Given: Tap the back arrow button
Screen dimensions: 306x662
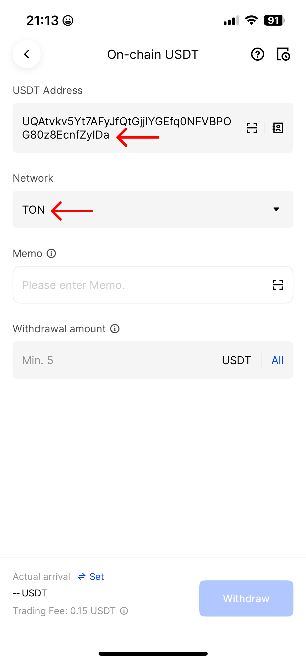Looking at the screenshot, I should tap(27, 54).
